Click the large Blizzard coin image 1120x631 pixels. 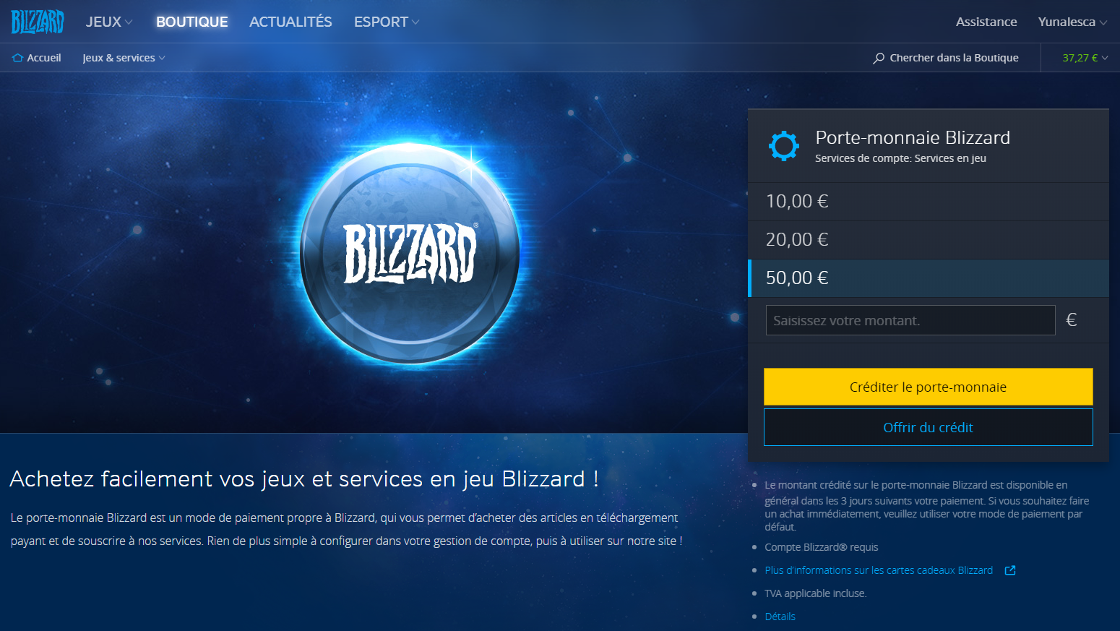410,252
